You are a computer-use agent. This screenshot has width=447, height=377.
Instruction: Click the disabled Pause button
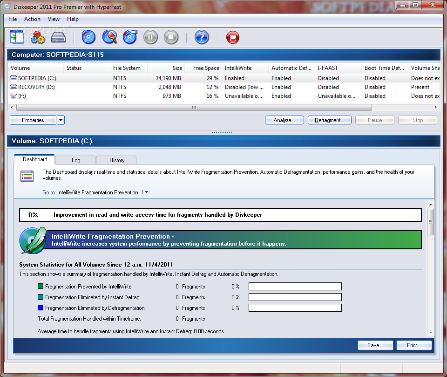click(375, 120)
